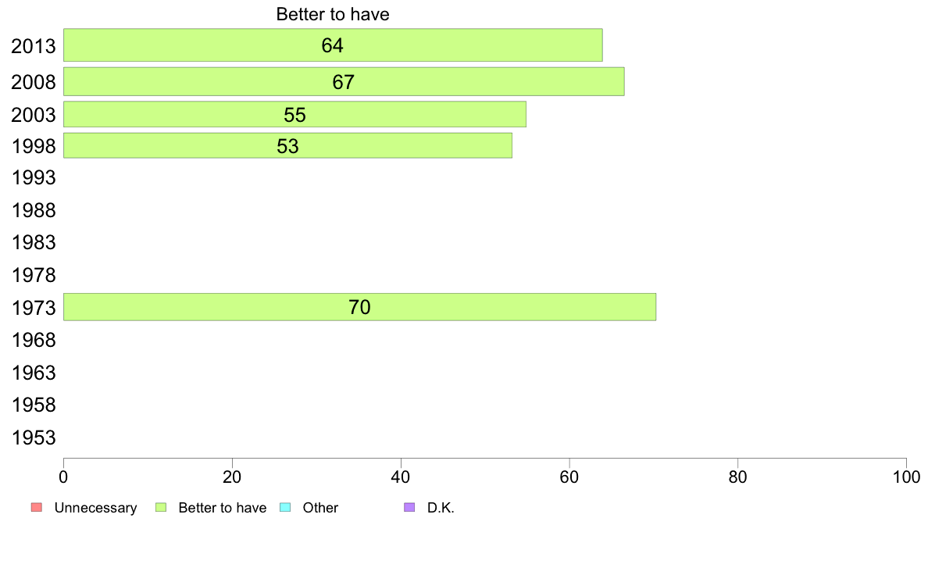Select the 2013 bar showing 64

point(333,45)
